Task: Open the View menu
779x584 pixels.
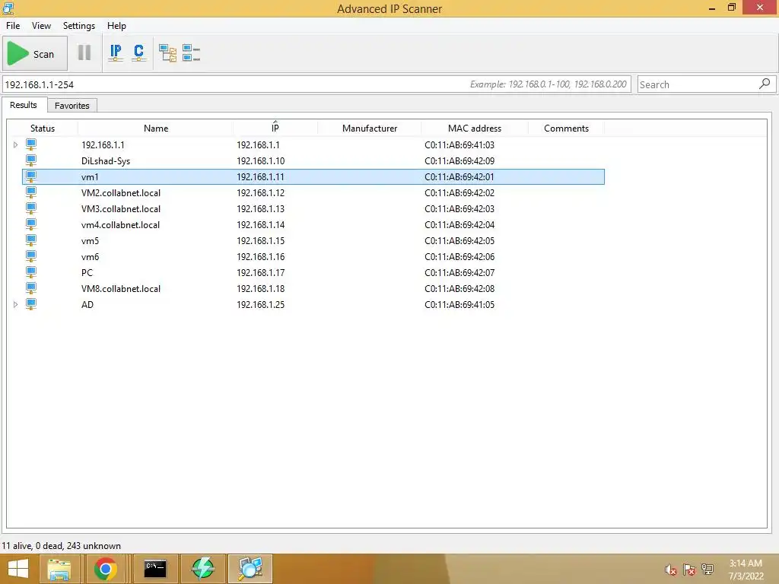Action: [x=41, y=26]
